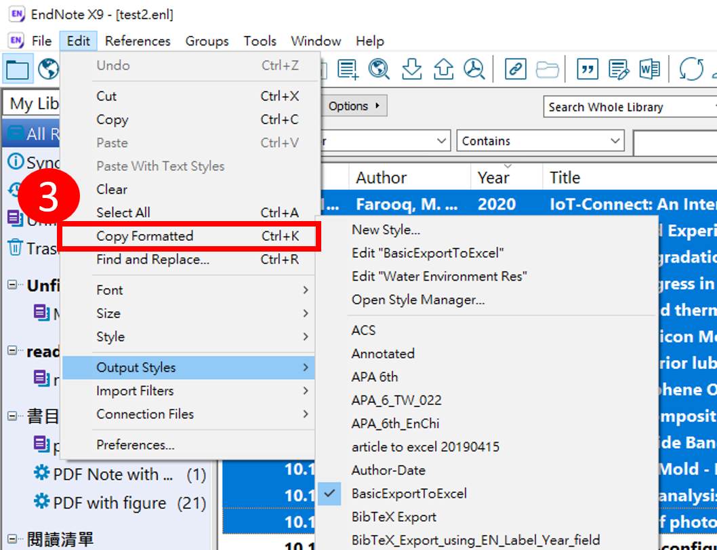Choose Edit "Water Environment Res" style
The height and width of the screenshot is (550, 717).
(487, 277)
